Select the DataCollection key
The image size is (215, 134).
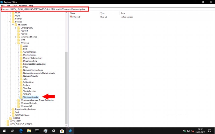[x=30, y=55]
